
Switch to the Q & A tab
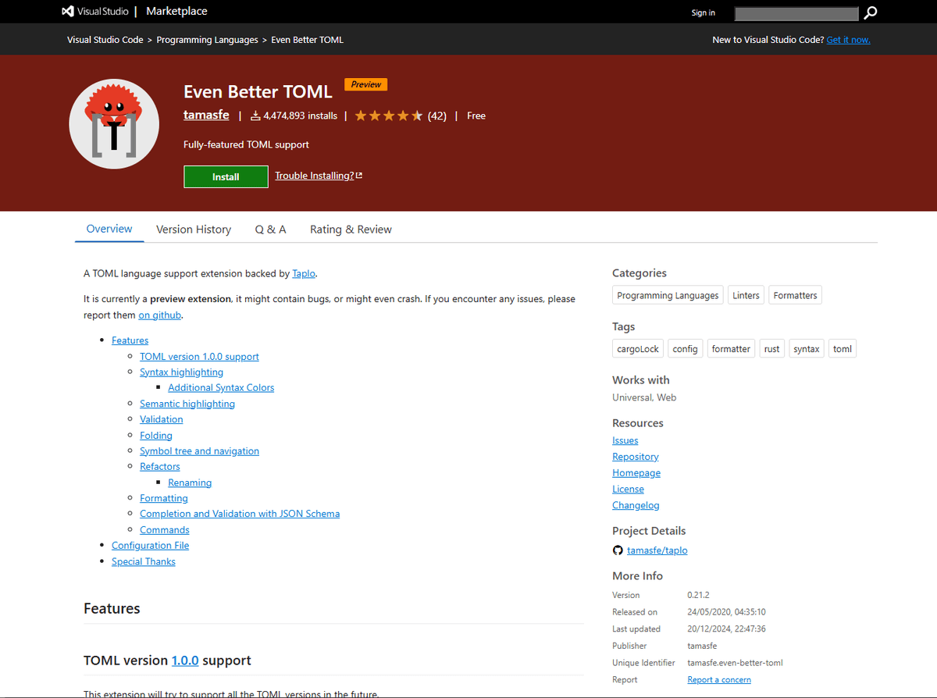[270, 229]
